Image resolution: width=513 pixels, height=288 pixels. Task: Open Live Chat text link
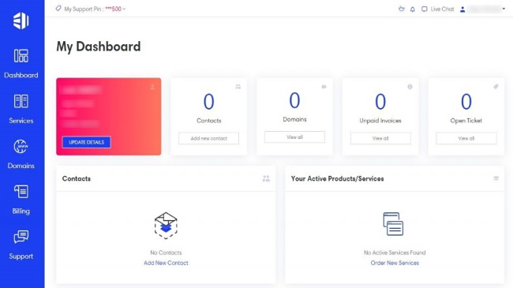(442, 9)
